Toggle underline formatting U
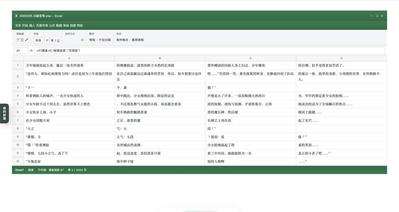This screenshot has height=212, width=399. click(x=58, y=41)
